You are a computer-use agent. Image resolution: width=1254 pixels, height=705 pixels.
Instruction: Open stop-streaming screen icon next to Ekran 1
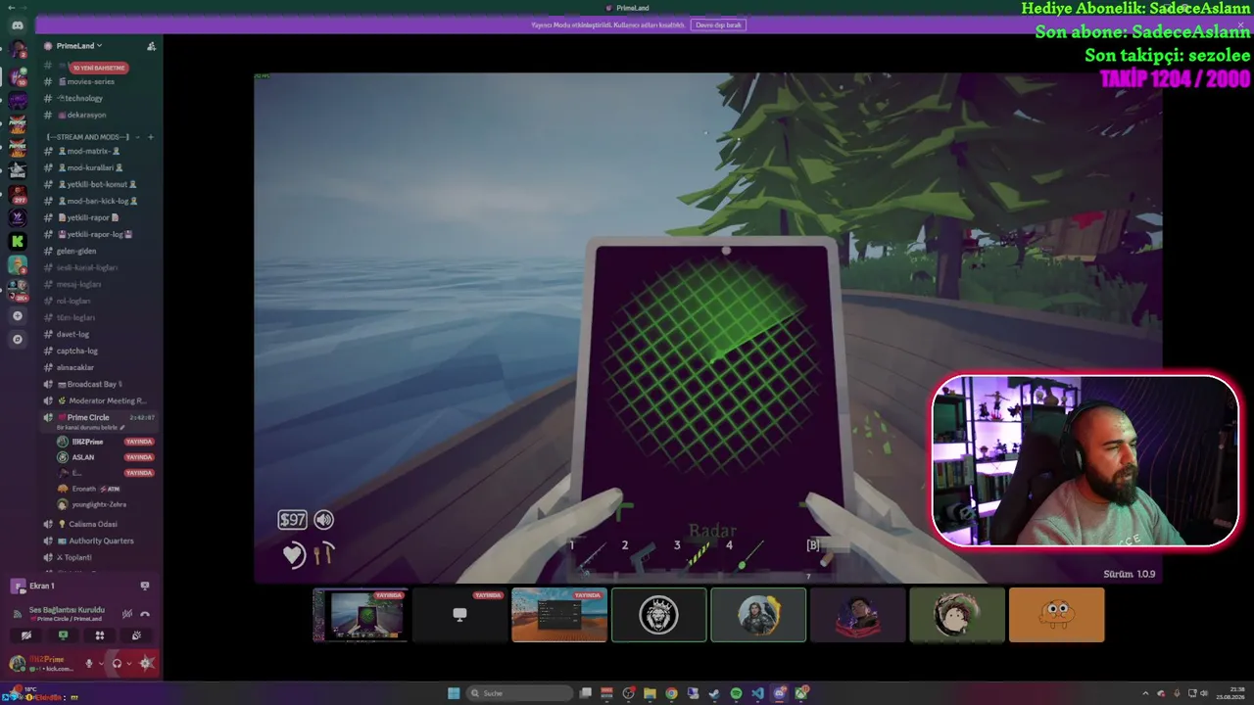coord(145,586)
